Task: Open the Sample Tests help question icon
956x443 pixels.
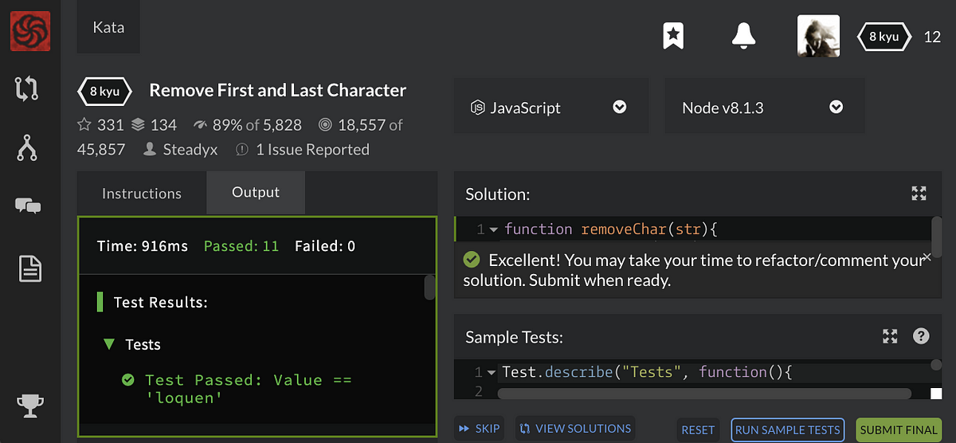Action: point(921,336)
